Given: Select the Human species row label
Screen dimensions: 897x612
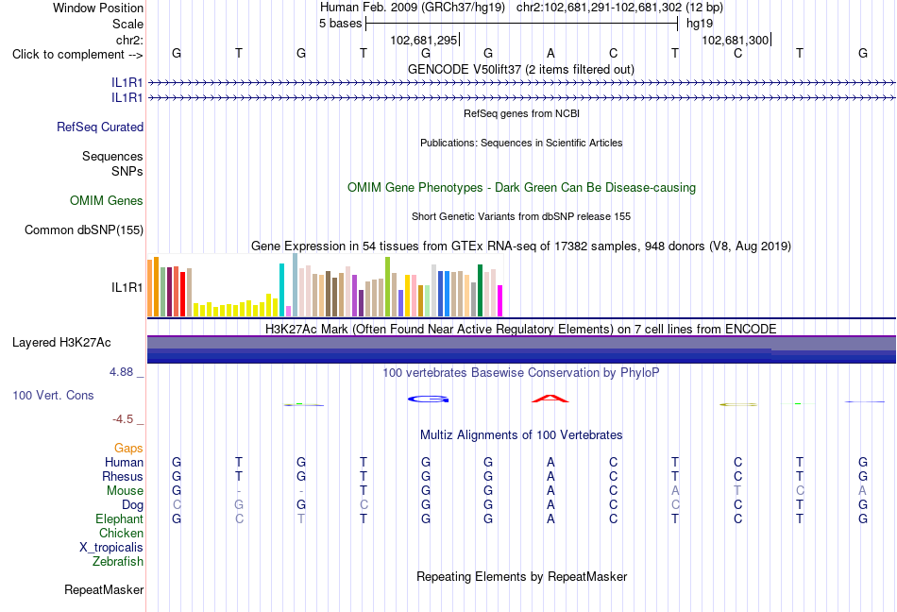Looking at the screenshot, I should pos(124,462).
